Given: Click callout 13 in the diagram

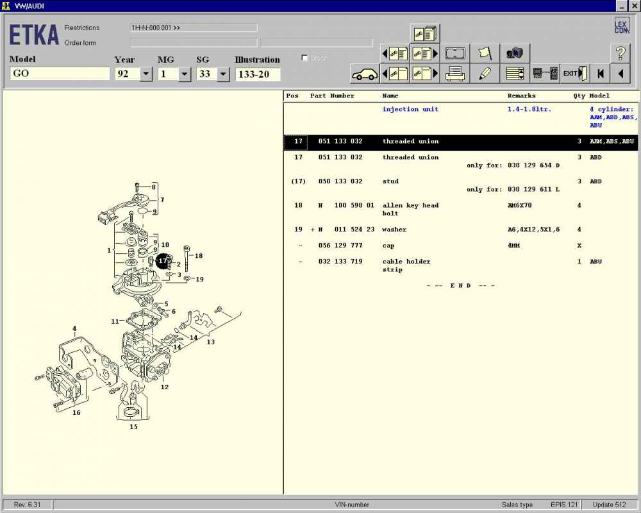Looking at the screenshot, I should click(x=210, y=342).
